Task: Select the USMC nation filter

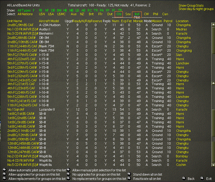Action: click(61, 14)
